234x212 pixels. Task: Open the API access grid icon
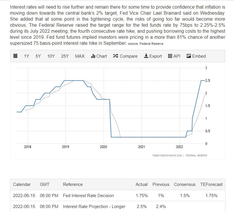pos(174,56)
